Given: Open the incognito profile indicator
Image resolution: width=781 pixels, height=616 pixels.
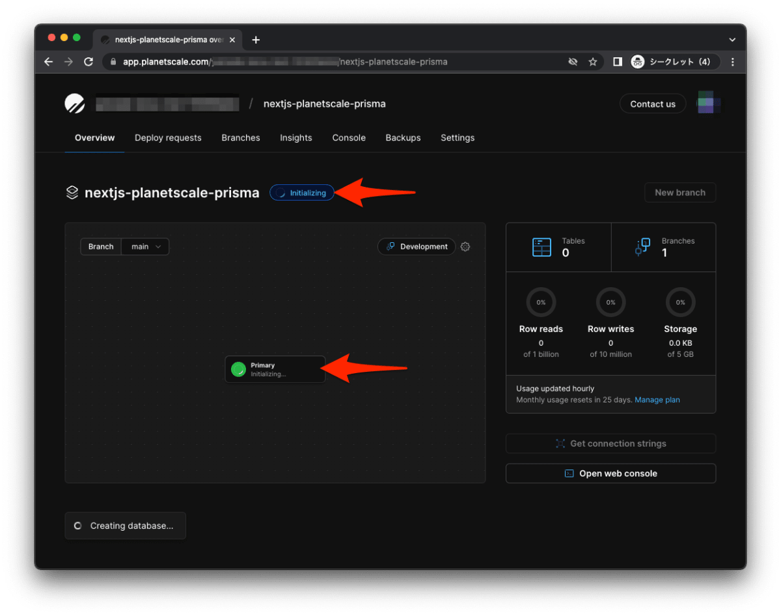Looking at the screenshot, I should [675, 62].
